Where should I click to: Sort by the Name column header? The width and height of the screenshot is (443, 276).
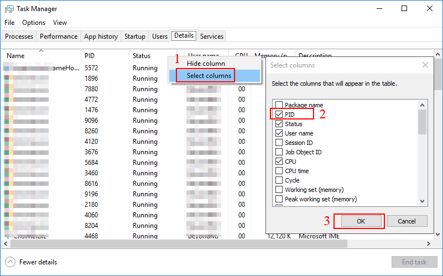tap(41, 56)
